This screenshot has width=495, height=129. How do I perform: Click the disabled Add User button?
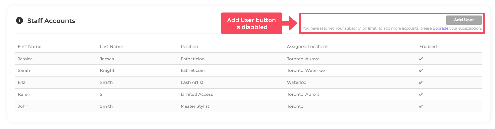[x=463, y=20]
